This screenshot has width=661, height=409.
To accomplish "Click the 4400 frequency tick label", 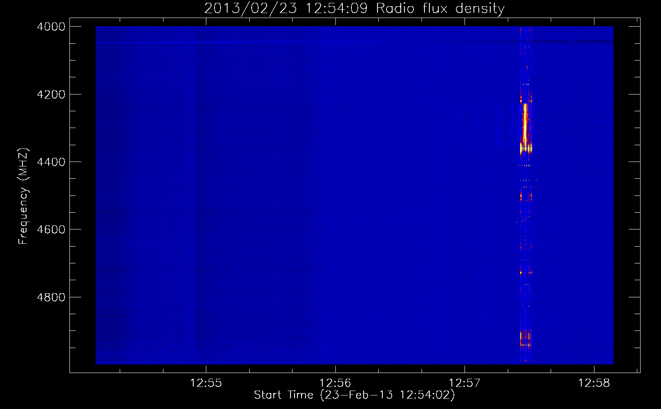I will 51,162.
